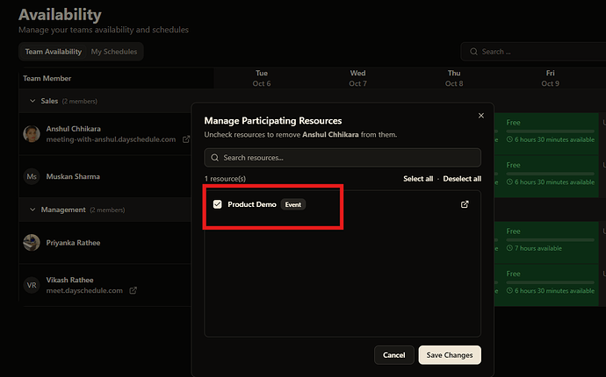Viewport: 606px width, 377px height.
Task: Click meeting-with-anshul.dayschedule.com link
Action: tap(111, 139)
